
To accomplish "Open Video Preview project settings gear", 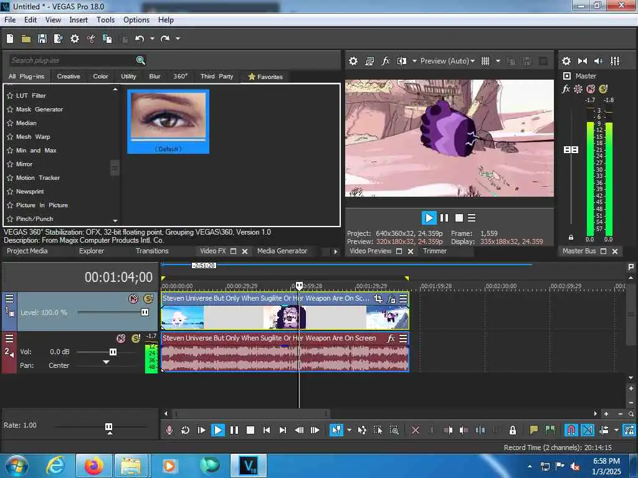I will point(353,61).
